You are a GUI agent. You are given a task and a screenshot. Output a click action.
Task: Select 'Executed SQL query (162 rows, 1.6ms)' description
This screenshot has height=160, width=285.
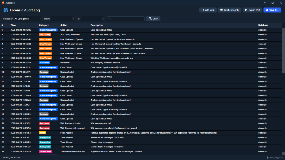click(x=108, y=34)
